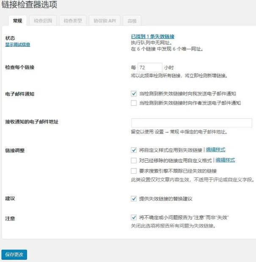Image resolution: width=256 pixels, height=262 pixels.
Task: Click the 接收通知的电子邮件地址 input field
Action: point(191,123)
